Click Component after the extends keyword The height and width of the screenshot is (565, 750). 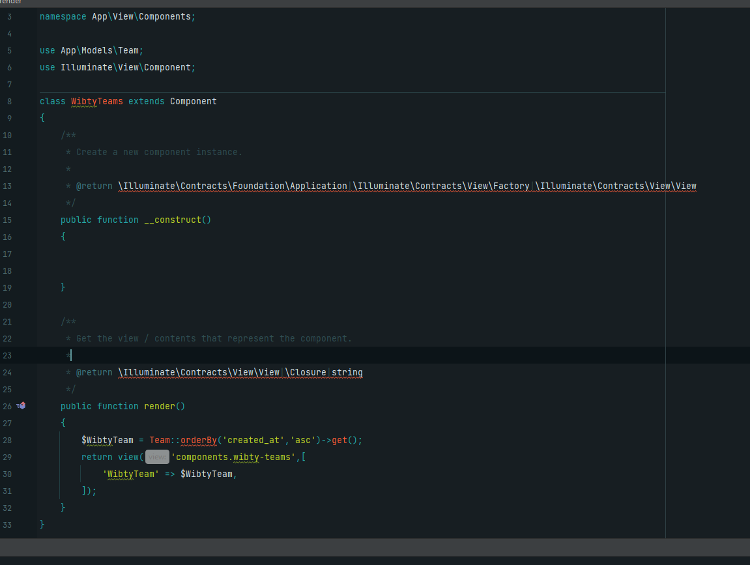(x=193, y=101)
